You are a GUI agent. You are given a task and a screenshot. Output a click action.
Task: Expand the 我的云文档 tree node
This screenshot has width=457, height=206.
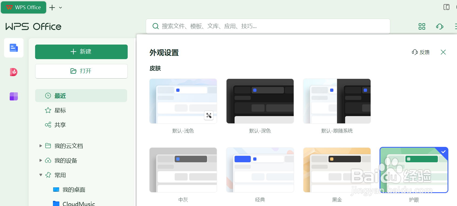click(x=40, y=146)
